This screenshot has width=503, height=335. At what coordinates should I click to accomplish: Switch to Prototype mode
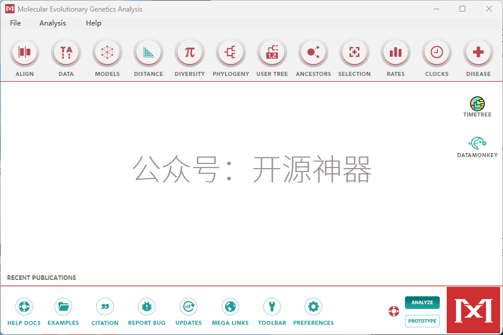[x=422, y=321]
